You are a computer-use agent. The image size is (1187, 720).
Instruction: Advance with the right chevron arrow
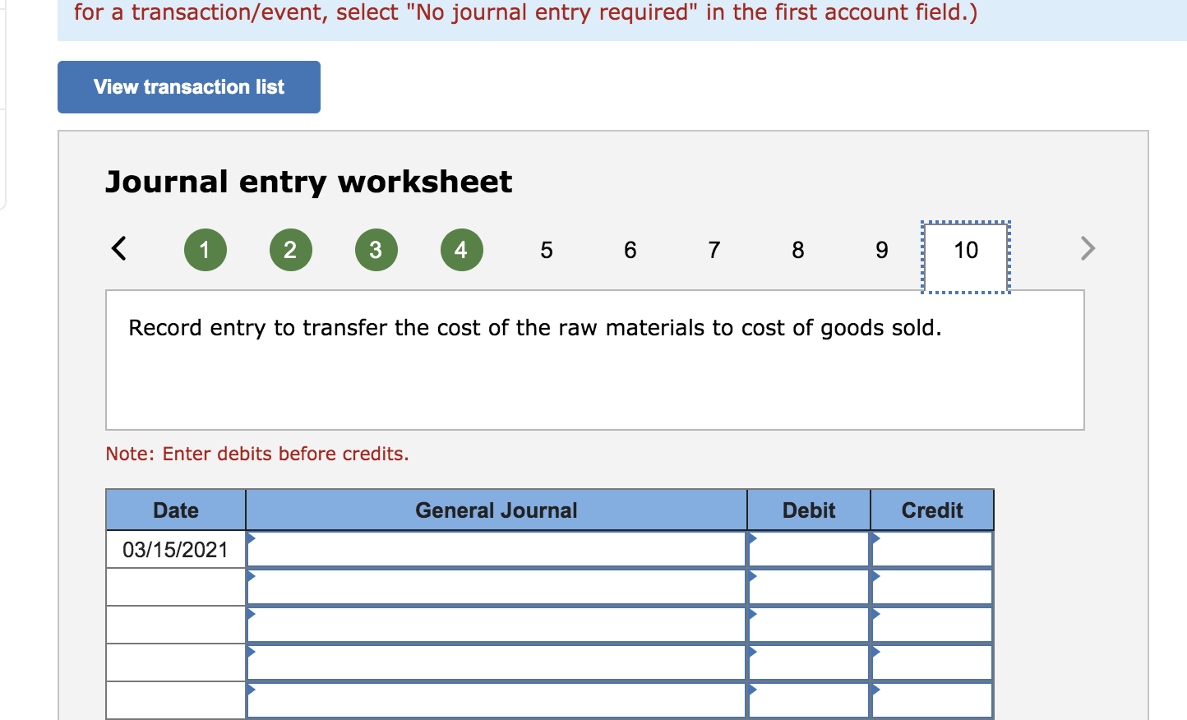(x=1088, y=248)
